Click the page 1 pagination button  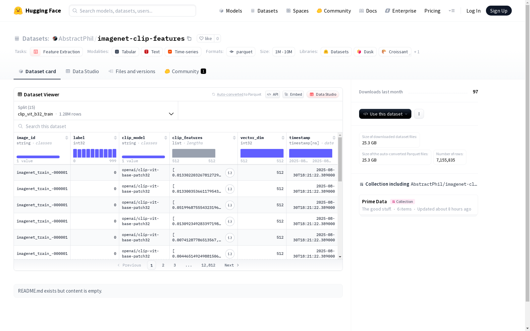[x=151, y=265]
